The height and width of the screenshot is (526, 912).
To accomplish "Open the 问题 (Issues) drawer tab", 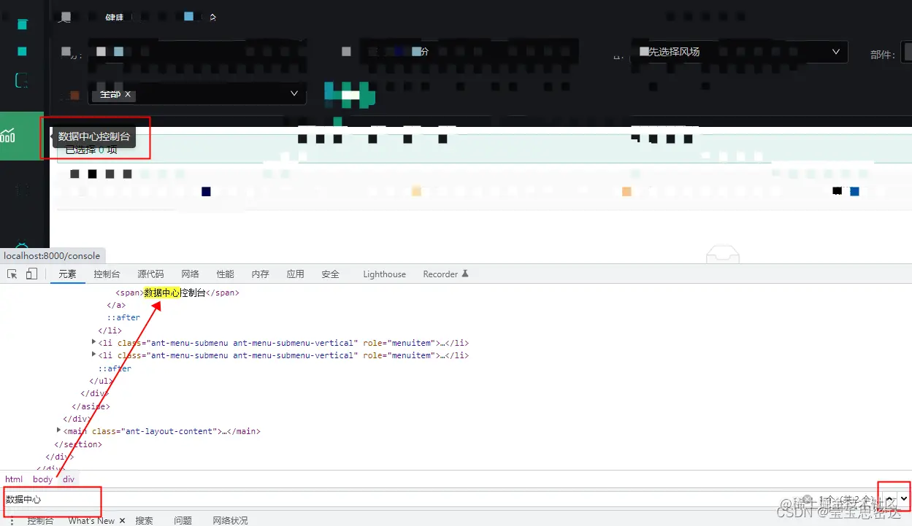I will click(183, 521).
